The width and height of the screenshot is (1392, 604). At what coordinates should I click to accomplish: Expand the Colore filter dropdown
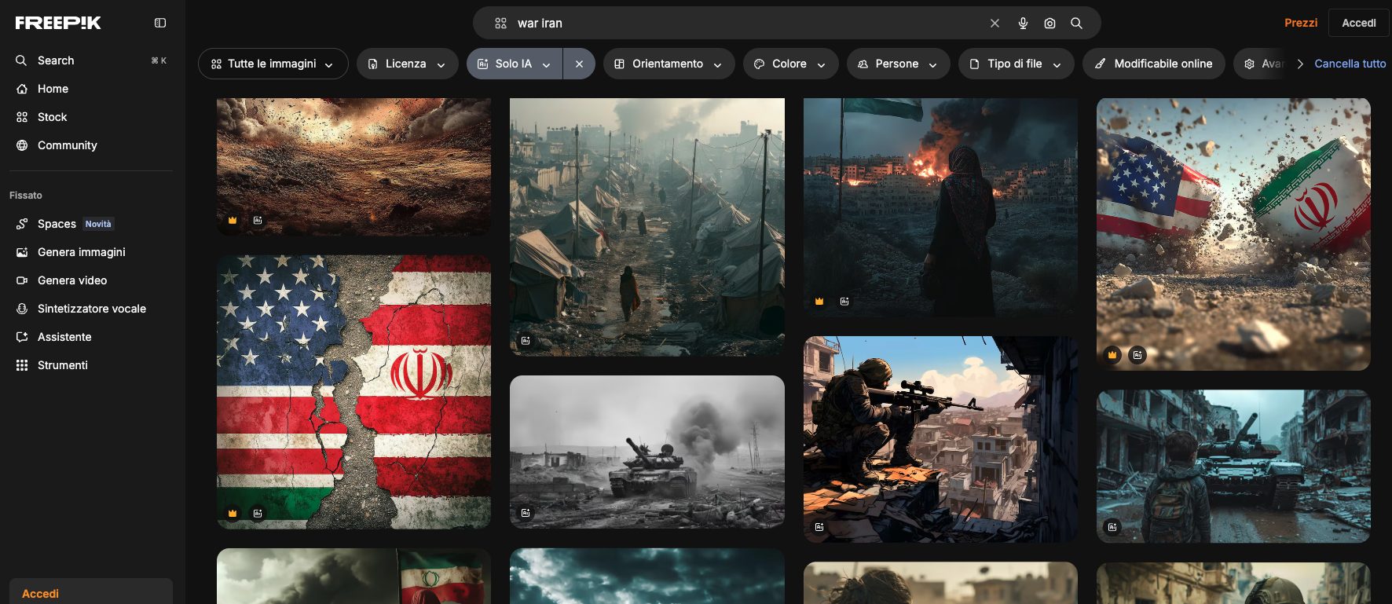pyautogui.click(x=791, y=64)
